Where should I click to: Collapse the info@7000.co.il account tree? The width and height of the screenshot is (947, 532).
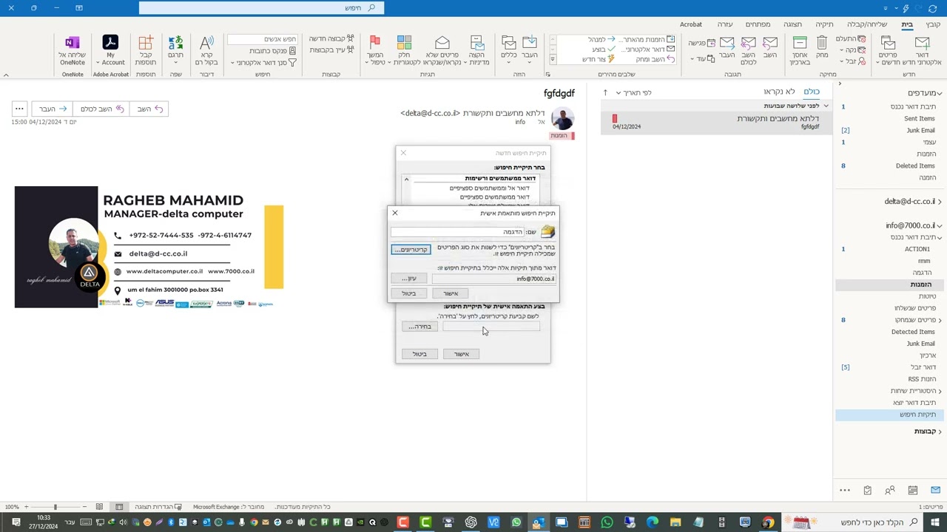(940, 225)
